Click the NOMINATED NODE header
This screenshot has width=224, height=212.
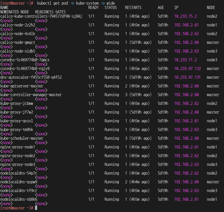click(15, 12)
